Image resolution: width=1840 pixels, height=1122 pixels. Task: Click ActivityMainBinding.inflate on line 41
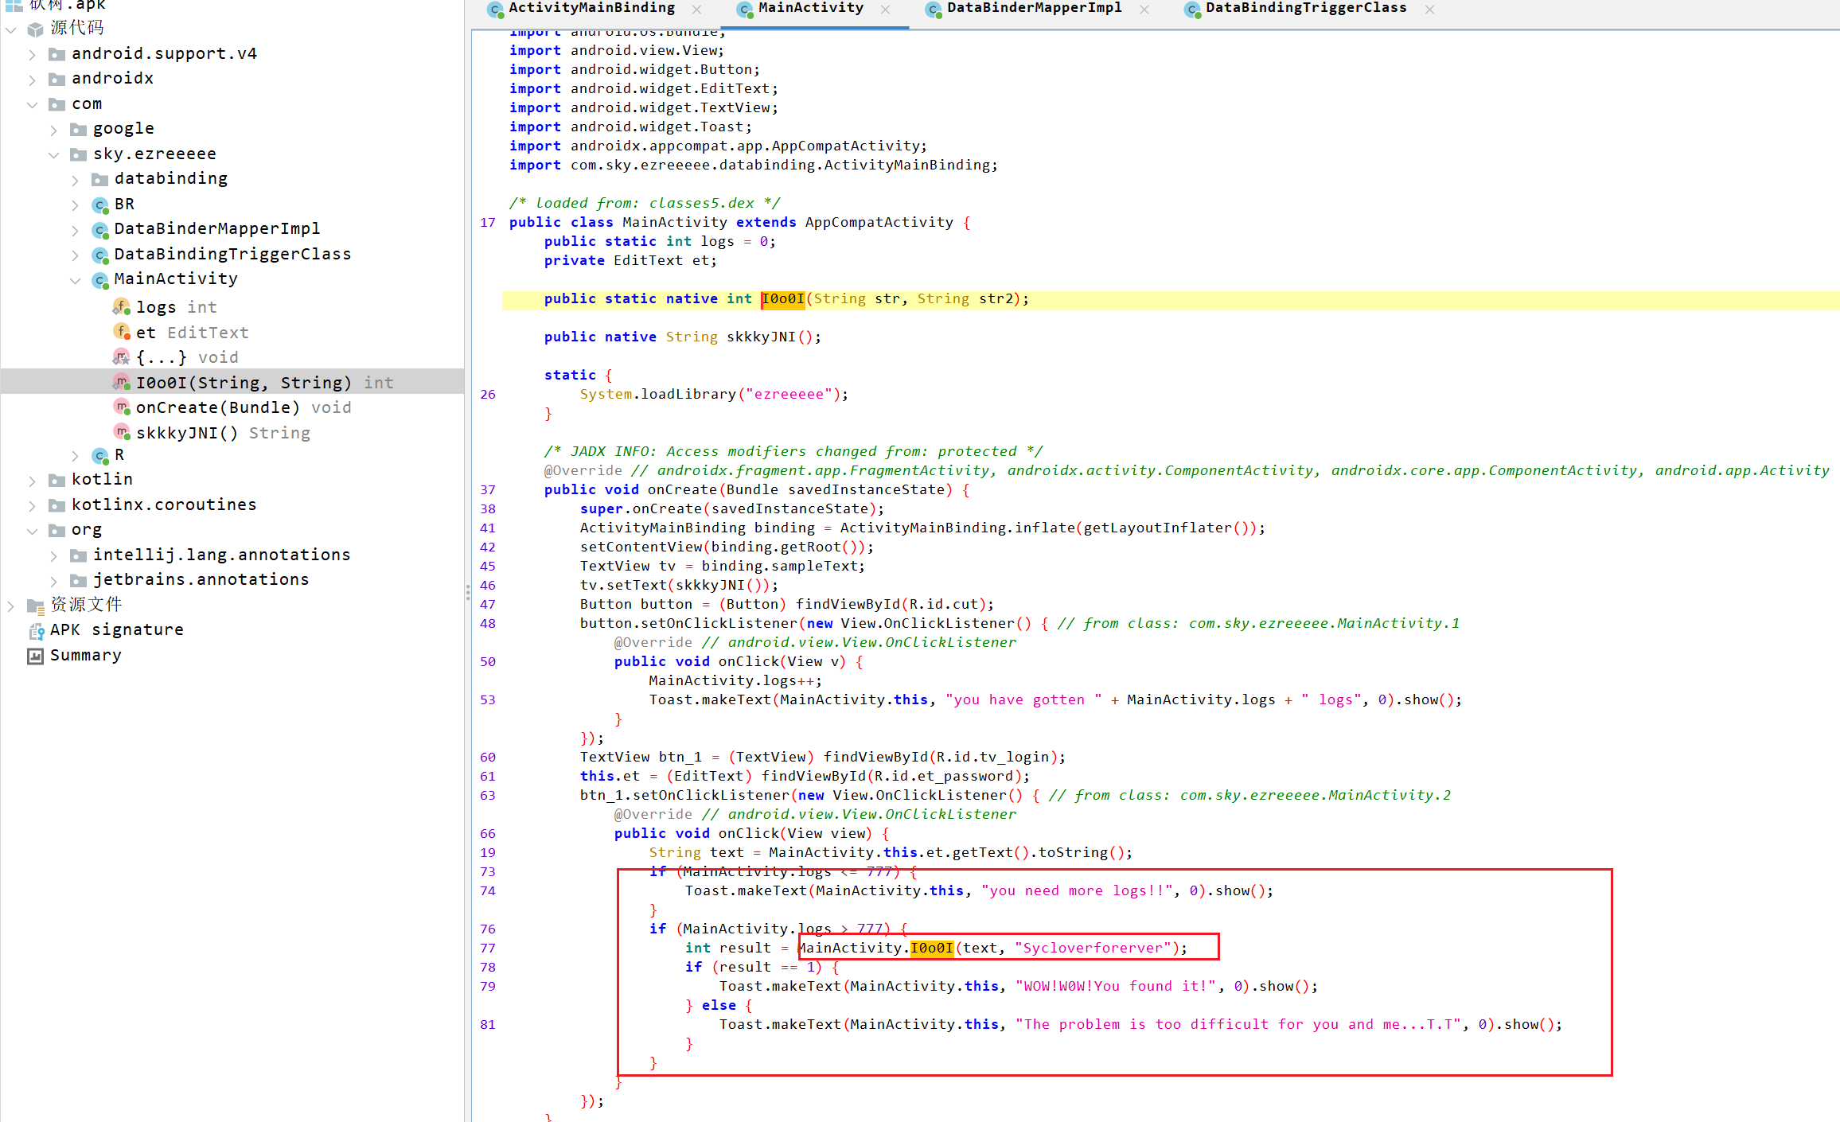(x=957, y=528)
